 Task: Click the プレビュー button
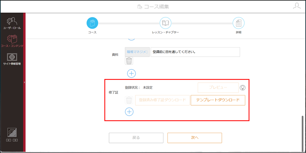[218, 88]
